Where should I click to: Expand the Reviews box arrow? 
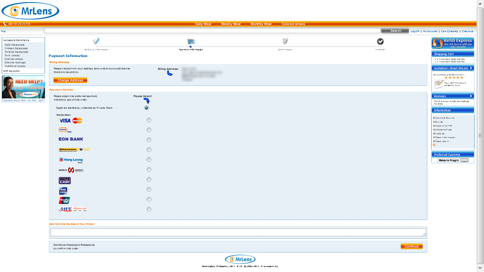point(471,96)
